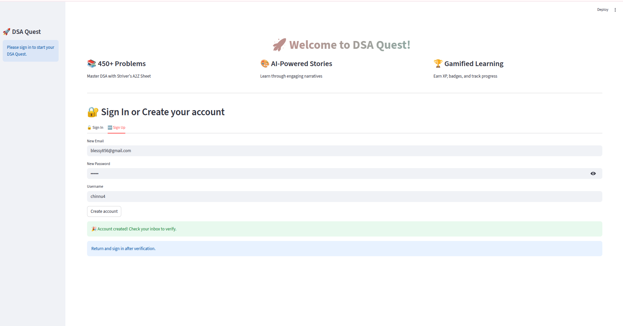Switch to the Sign In tab
The height and width of the screenshot is (326, 623).
95,127
